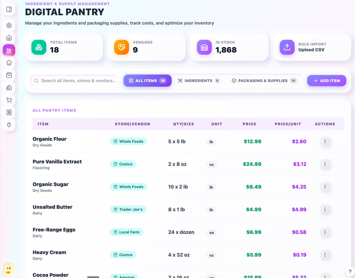Click Whole Foods tag for Organic Flour

click(129, 141)
